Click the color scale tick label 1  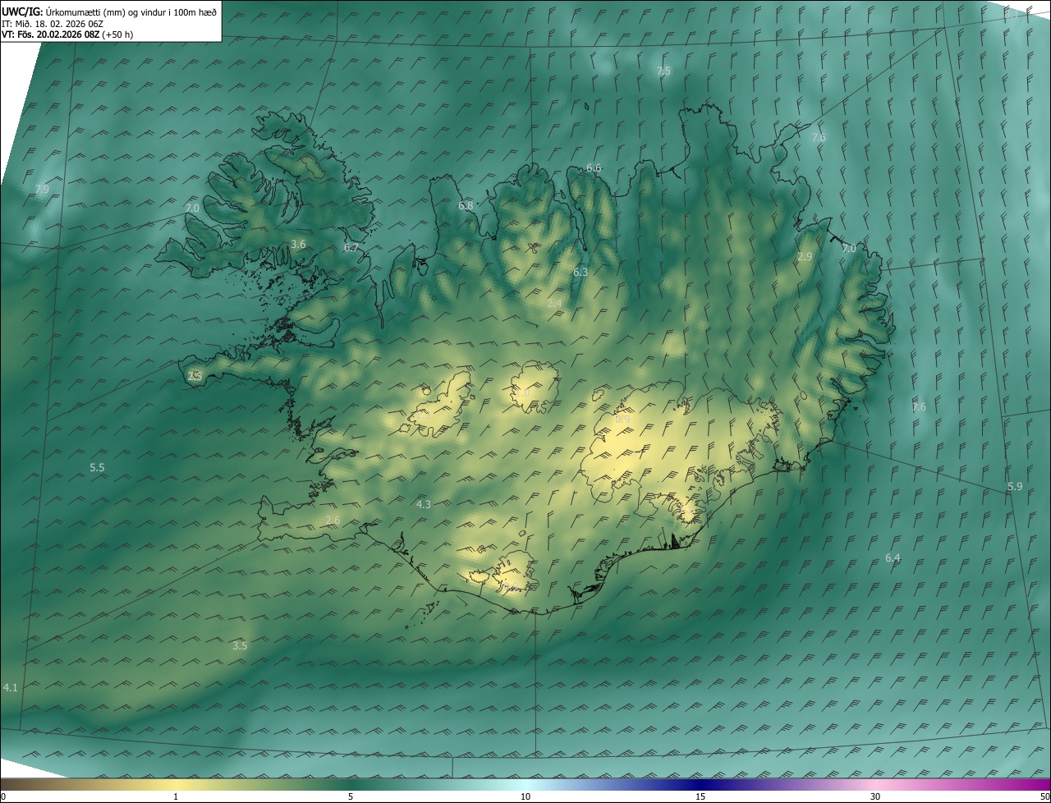tap(176, 796)
